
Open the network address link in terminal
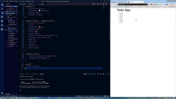point(40,83)
